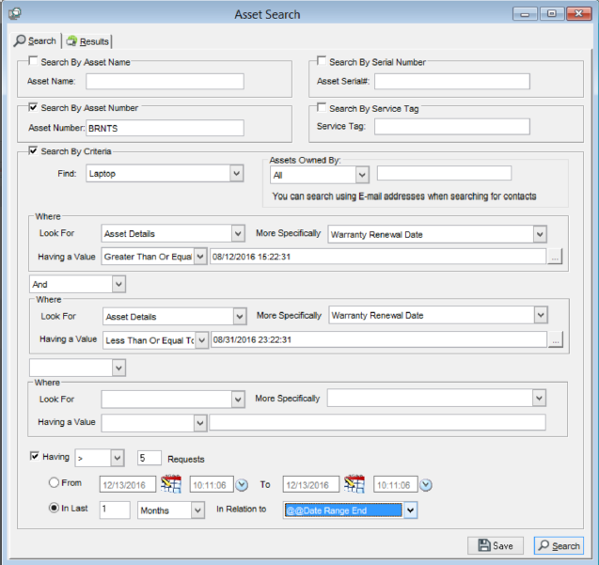Click ellipsis button next to 08/12/2016 value
The height and width of the screenshot is (565, 599).
555,257
